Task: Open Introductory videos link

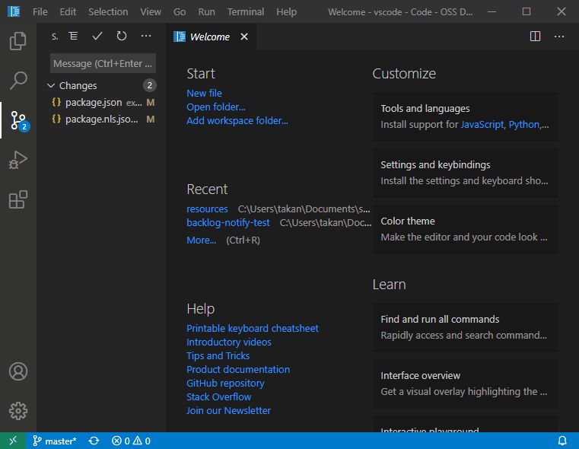Action: pos(228,342)
